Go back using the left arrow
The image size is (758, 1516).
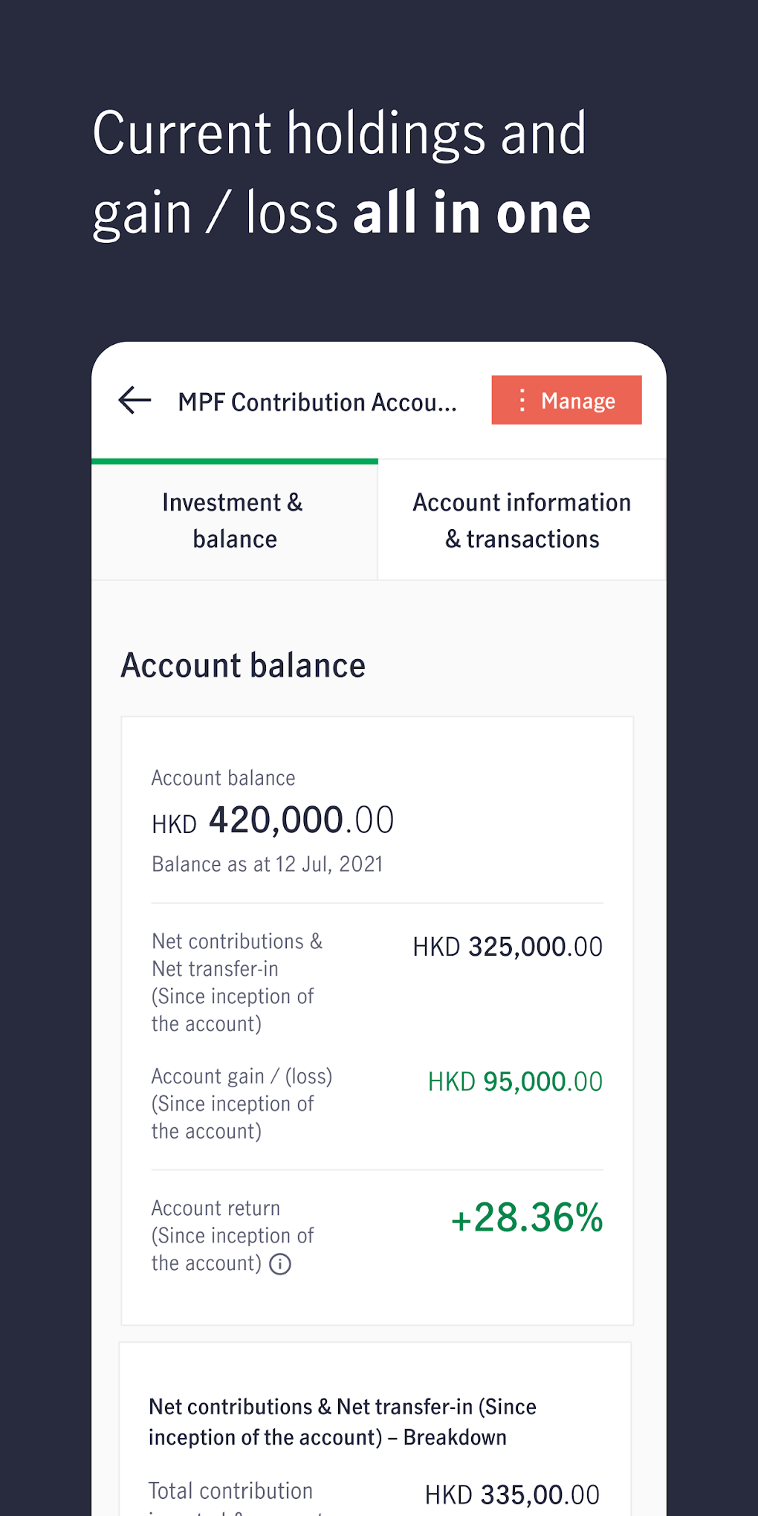[135, 401]
